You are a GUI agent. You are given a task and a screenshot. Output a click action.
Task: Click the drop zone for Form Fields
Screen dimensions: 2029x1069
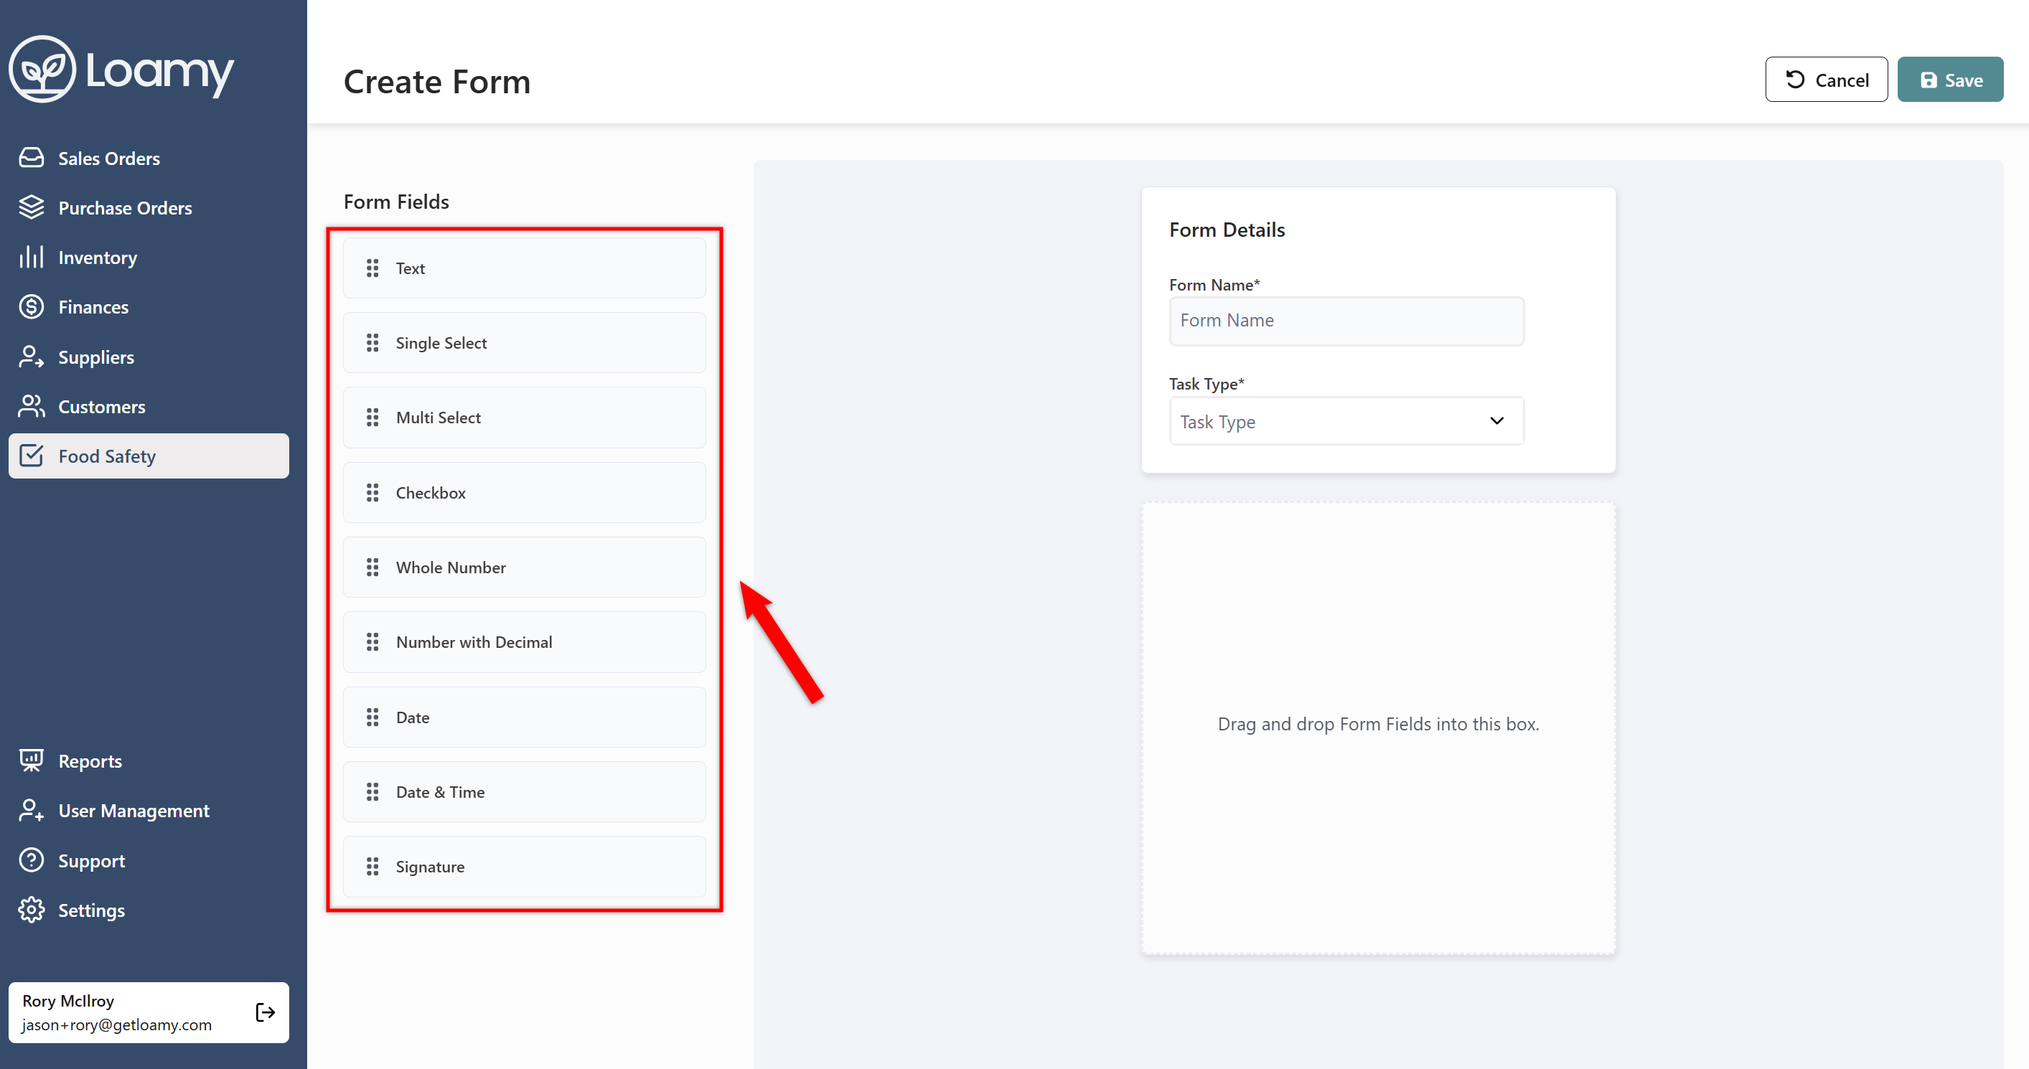pyautogui.click(x=1377, y=728)
